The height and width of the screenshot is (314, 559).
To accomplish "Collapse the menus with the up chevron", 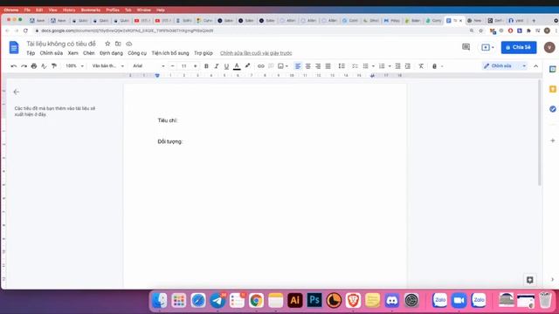I will tap(535, 66).
